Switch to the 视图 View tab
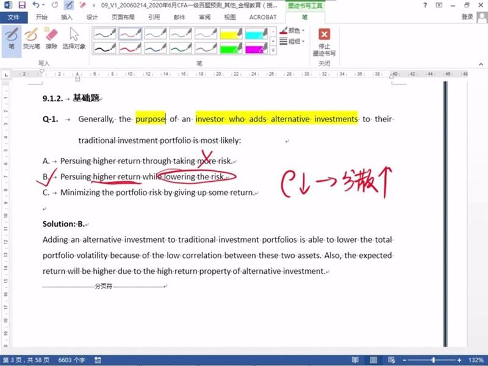 [x=230, y=18]
